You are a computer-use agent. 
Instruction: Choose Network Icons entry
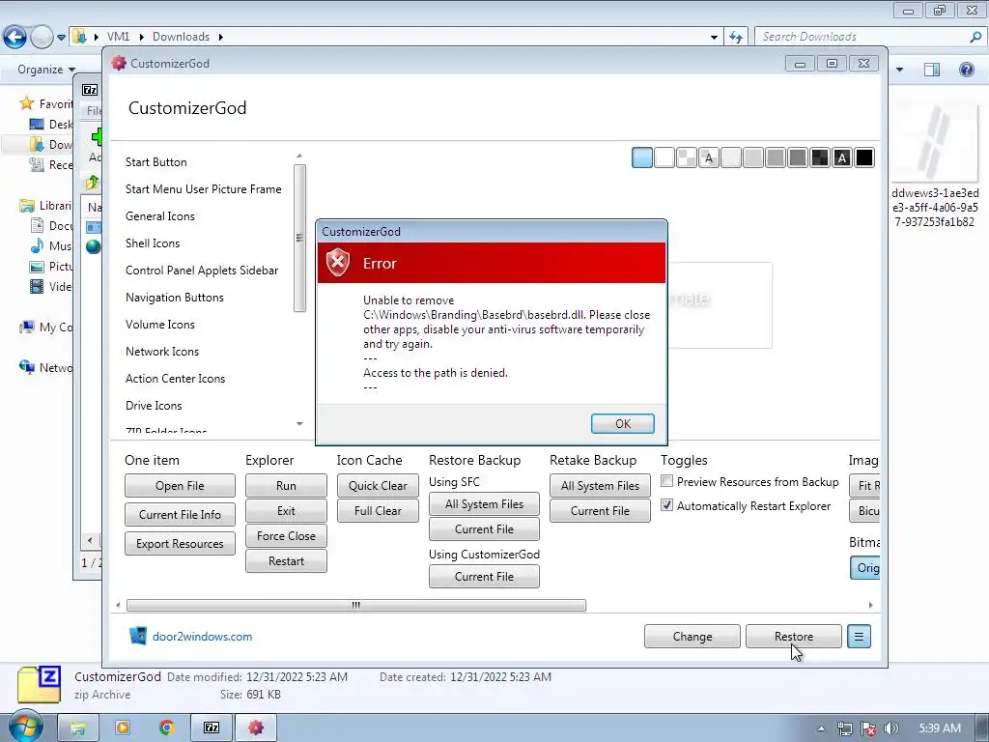point(162,352)
